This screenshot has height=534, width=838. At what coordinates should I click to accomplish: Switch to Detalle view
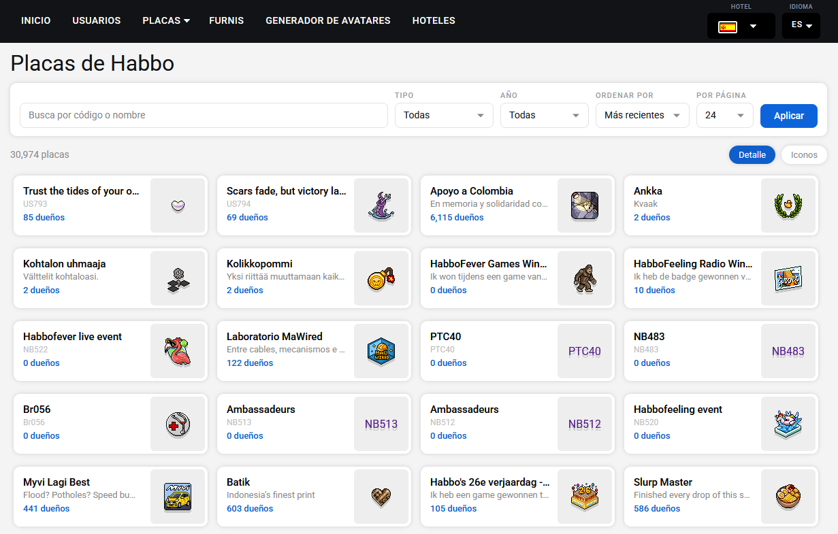click(752, 154)
